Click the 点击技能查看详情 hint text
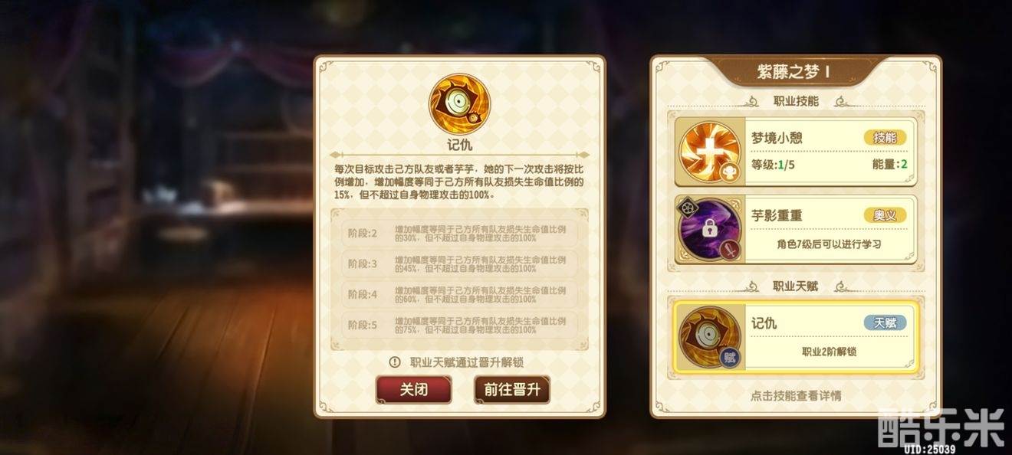This screenshot has height=455, width=1012. 796,395
